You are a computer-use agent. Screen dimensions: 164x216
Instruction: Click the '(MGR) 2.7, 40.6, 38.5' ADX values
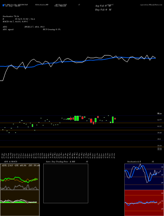click(x=34, y=27)
